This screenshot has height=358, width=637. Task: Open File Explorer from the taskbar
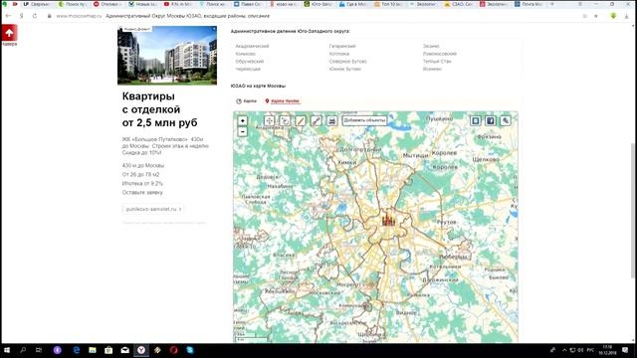click(93, 350)
